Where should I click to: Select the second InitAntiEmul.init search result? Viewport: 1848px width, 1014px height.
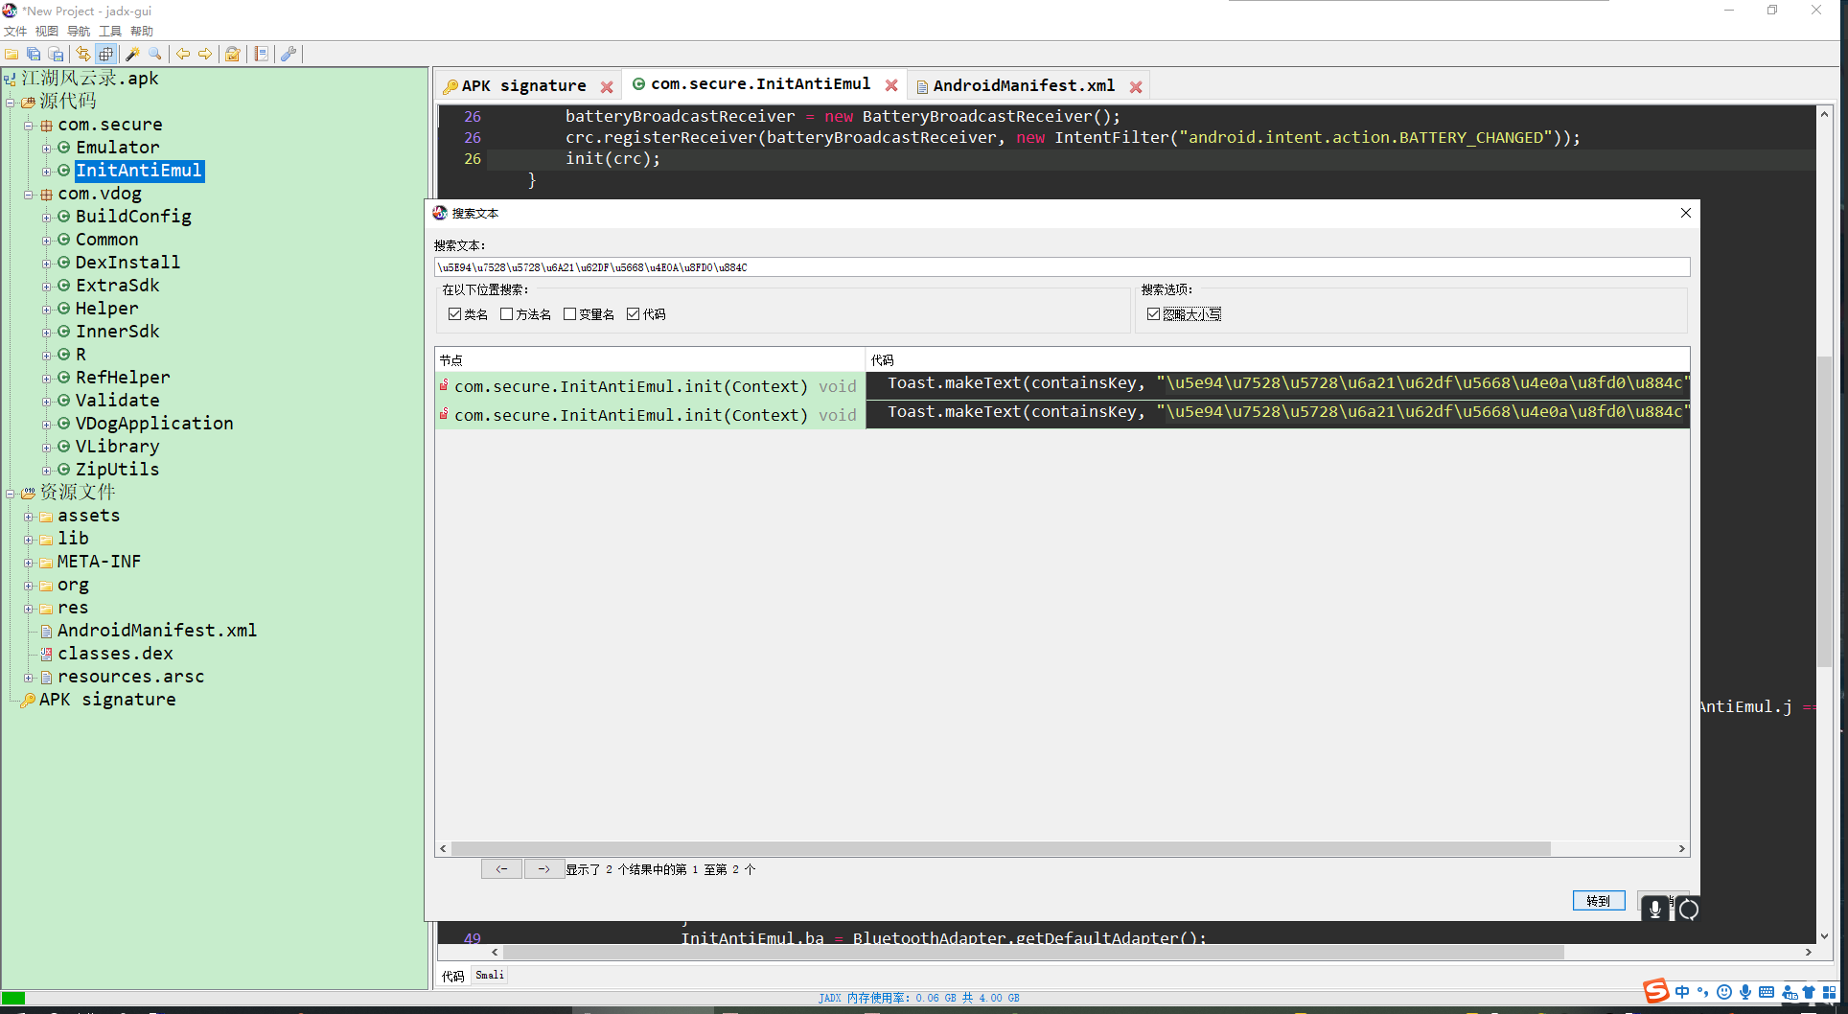point(1062,414)
